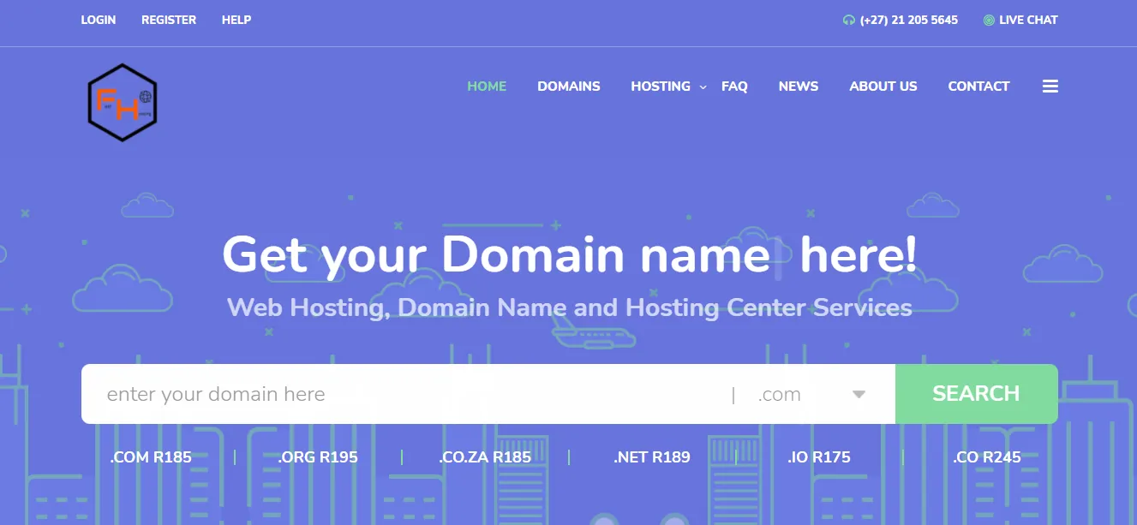Expand the Hosting submenu chevron
This screenshot has height=525, width=1137.
(x=703, y=87)
